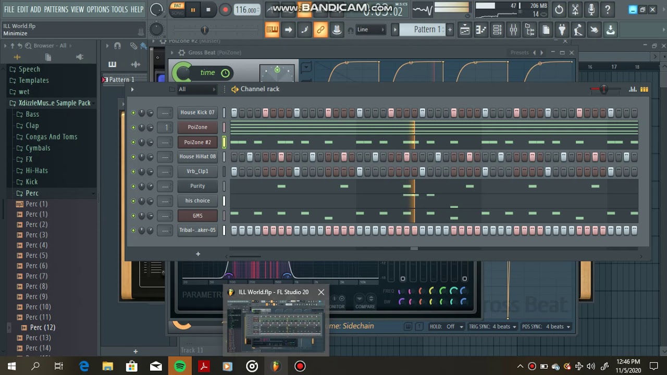Open the Mixer view icon
The image size is (667, 375).
513,30
